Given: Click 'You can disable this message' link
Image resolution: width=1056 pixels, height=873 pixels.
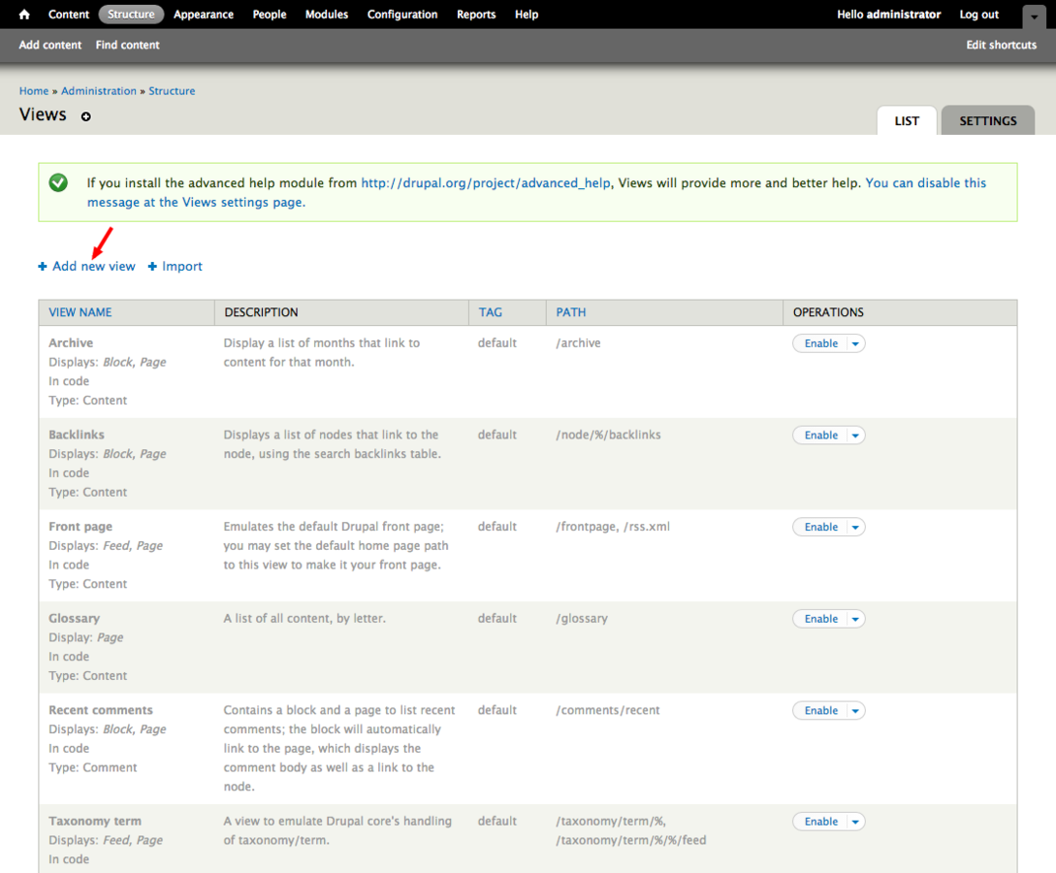Looking at the screenshot, I should tap(925, 182).
